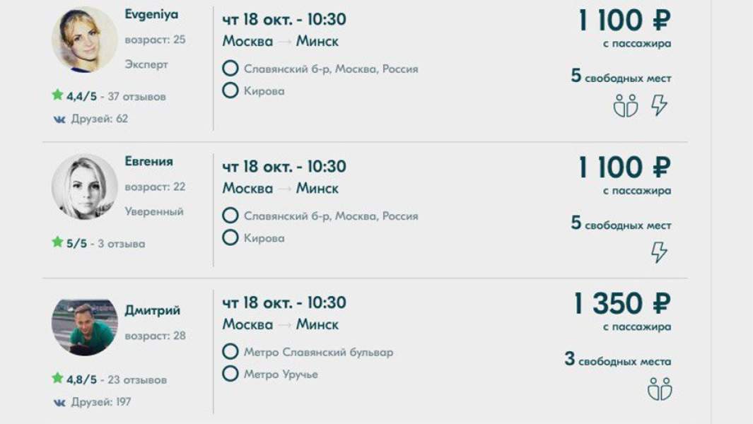The height and width of the screenshot is (424, 753).
Task: Click the VK icon next to "Друзей: 62"
Action: (x=59, y=119)
